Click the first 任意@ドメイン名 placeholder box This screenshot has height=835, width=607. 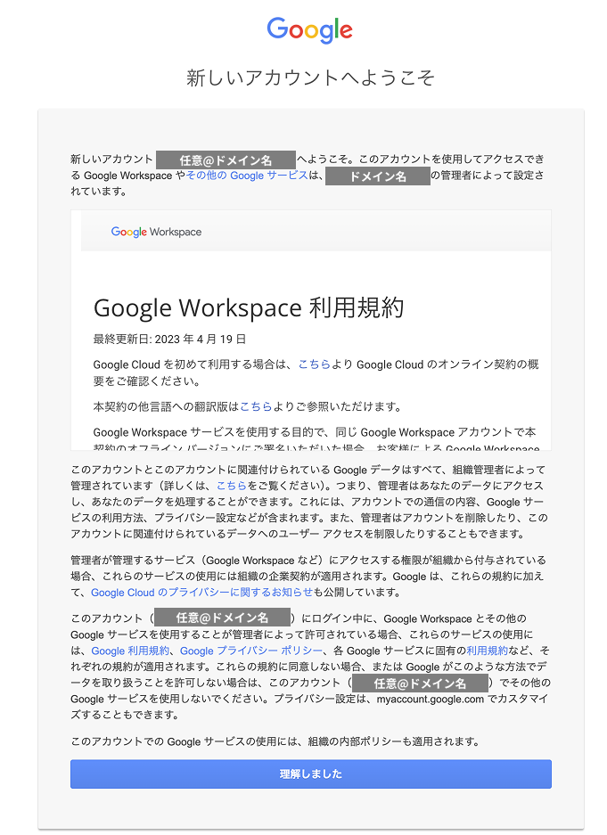click(x=226, y=160)
